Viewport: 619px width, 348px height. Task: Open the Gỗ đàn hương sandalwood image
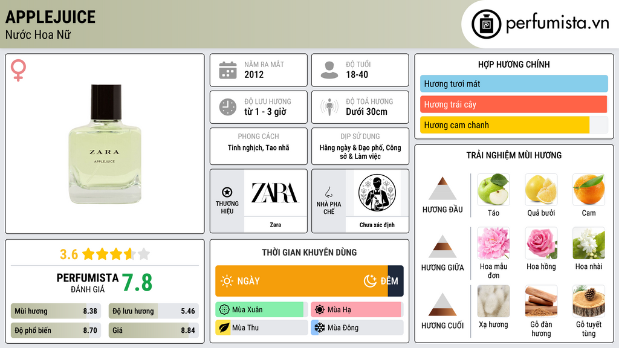[541, 301]
